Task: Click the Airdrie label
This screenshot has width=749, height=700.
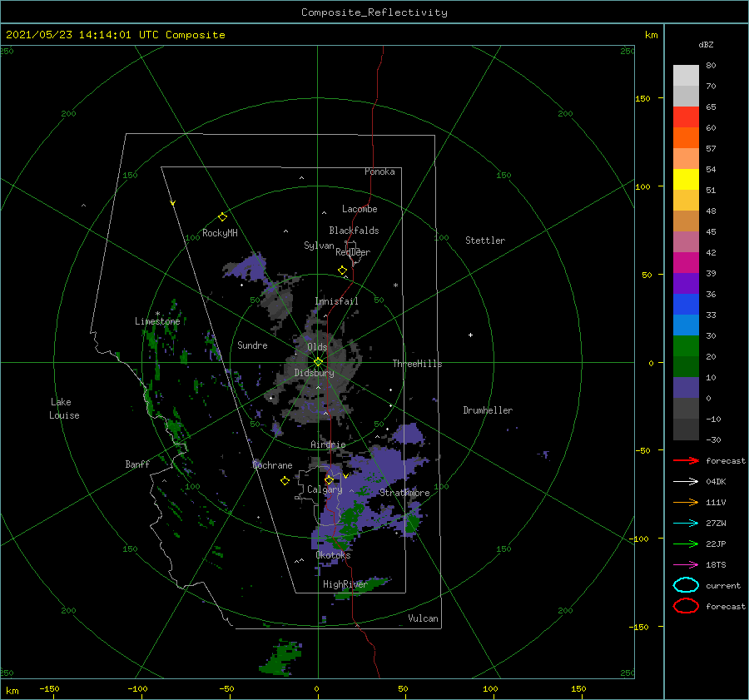Action: pos(328,444)
